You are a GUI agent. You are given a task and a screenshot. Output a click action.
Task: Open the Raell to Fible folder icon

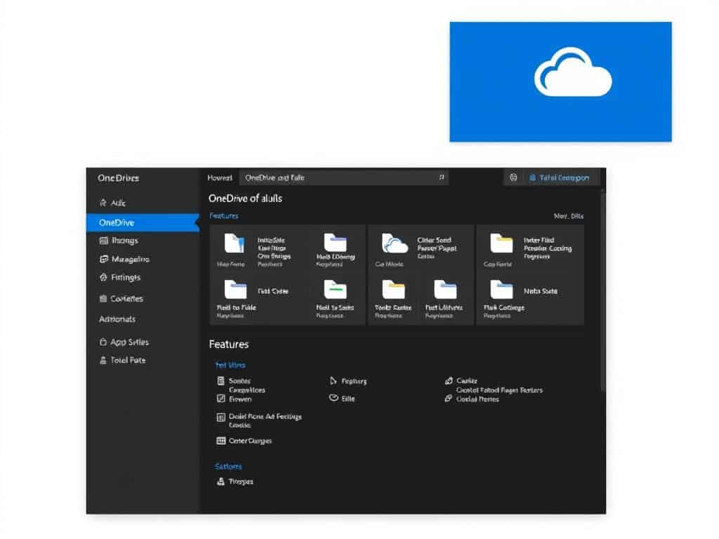click(235, 289)
